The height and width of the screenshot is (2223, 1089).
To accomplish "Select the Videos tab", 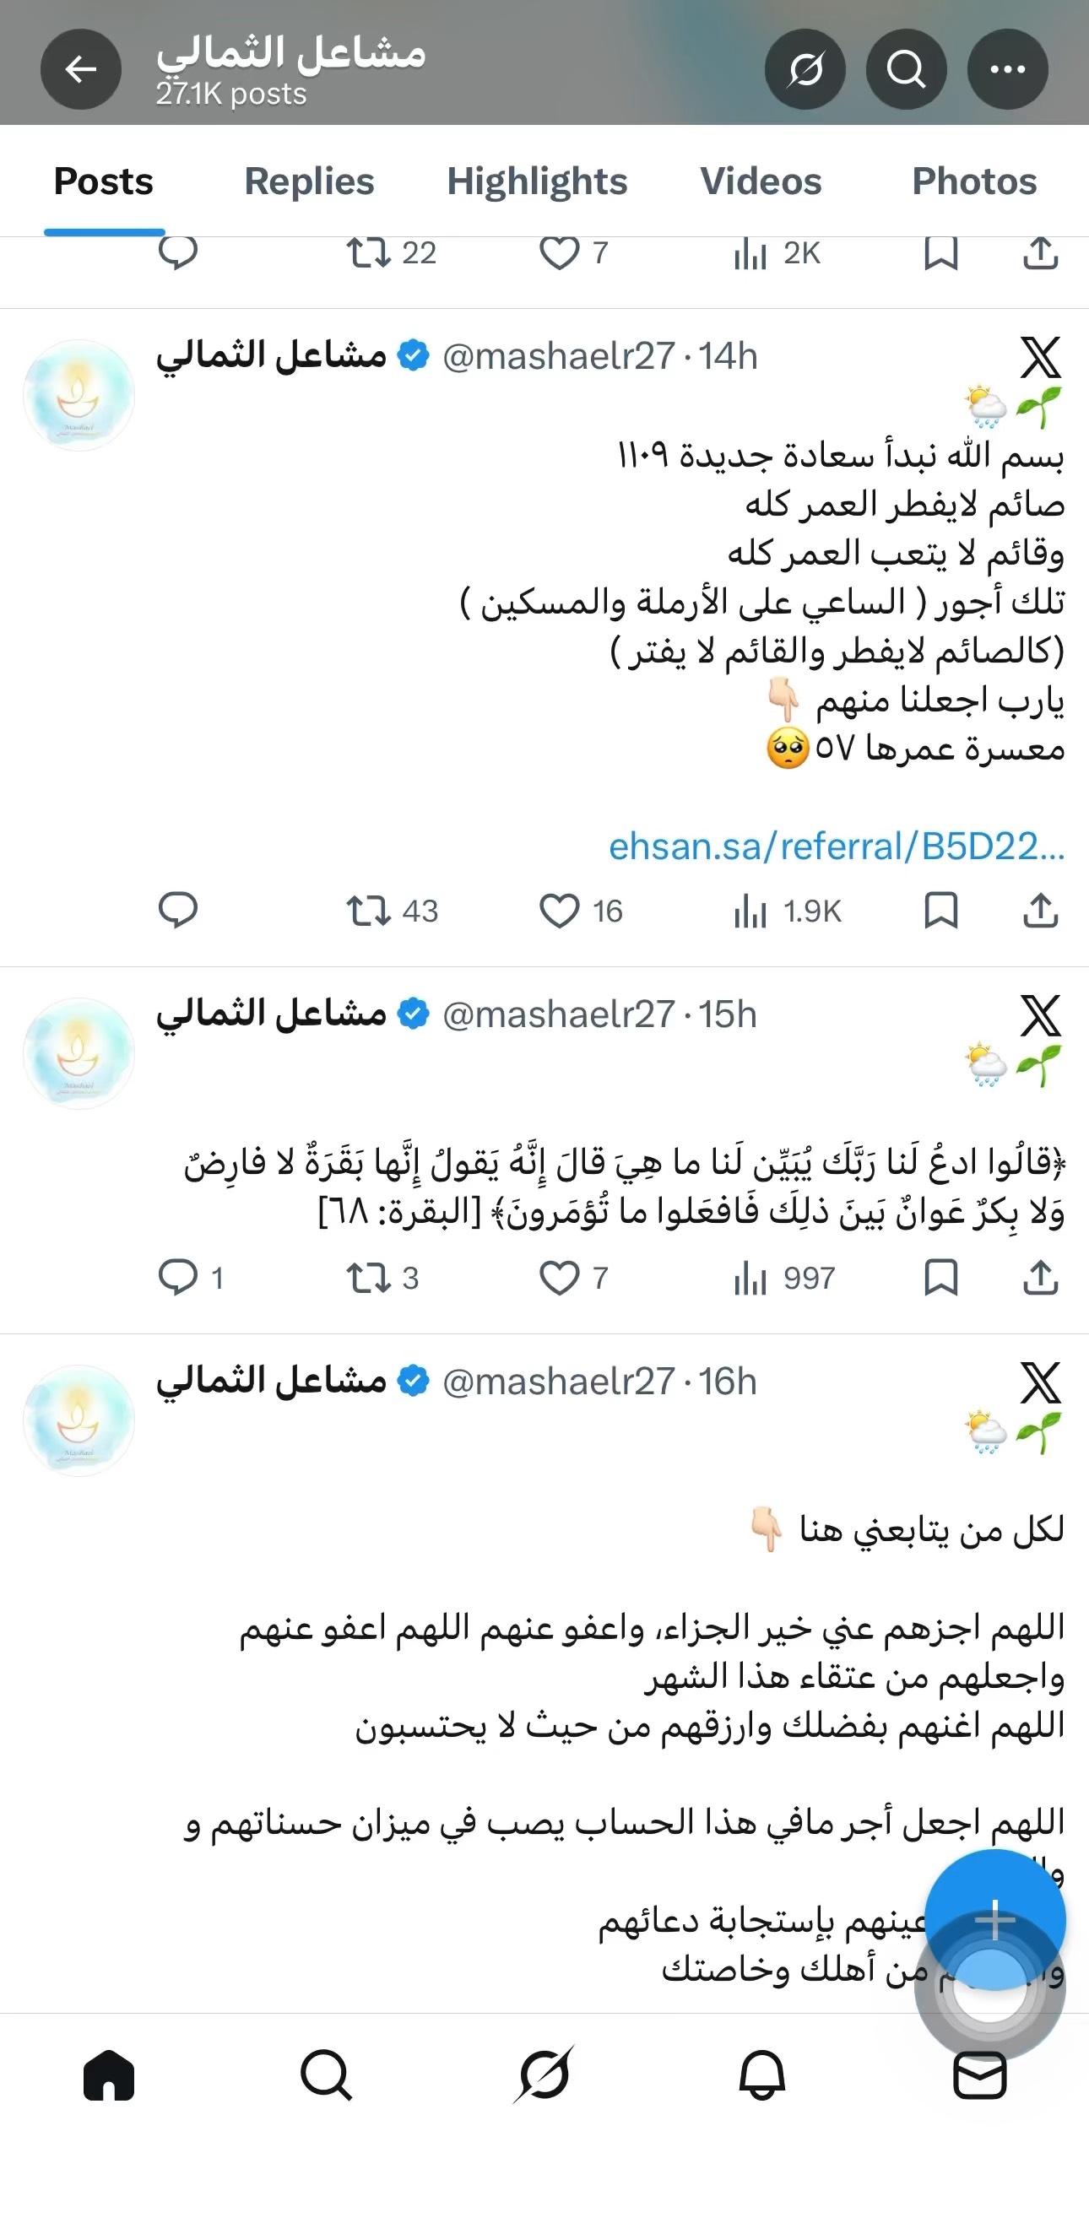I will [x=761, y=181].
